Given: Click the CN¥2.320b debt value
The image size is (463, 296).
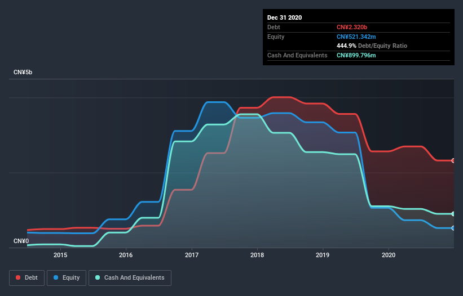Looking at the screenshot, I should (352, 27).
